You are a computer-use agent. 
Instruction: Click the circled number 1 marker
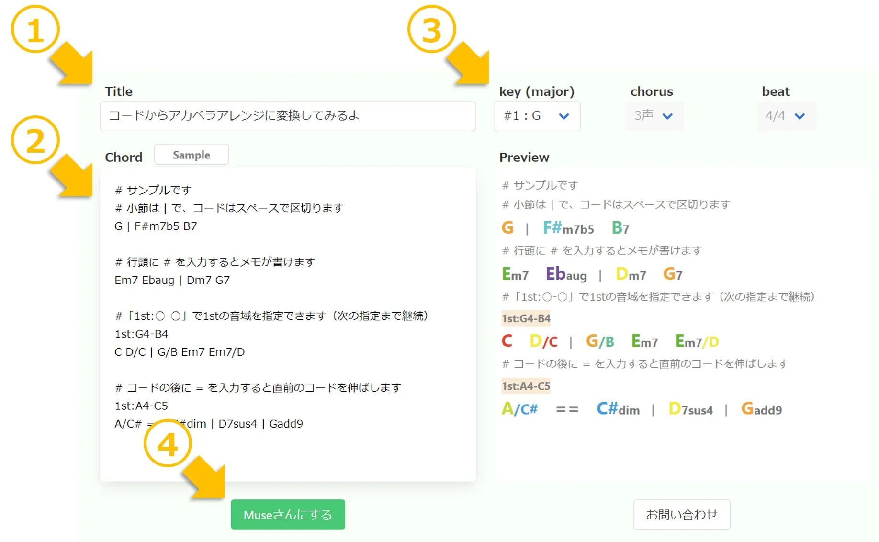[35, 30]
